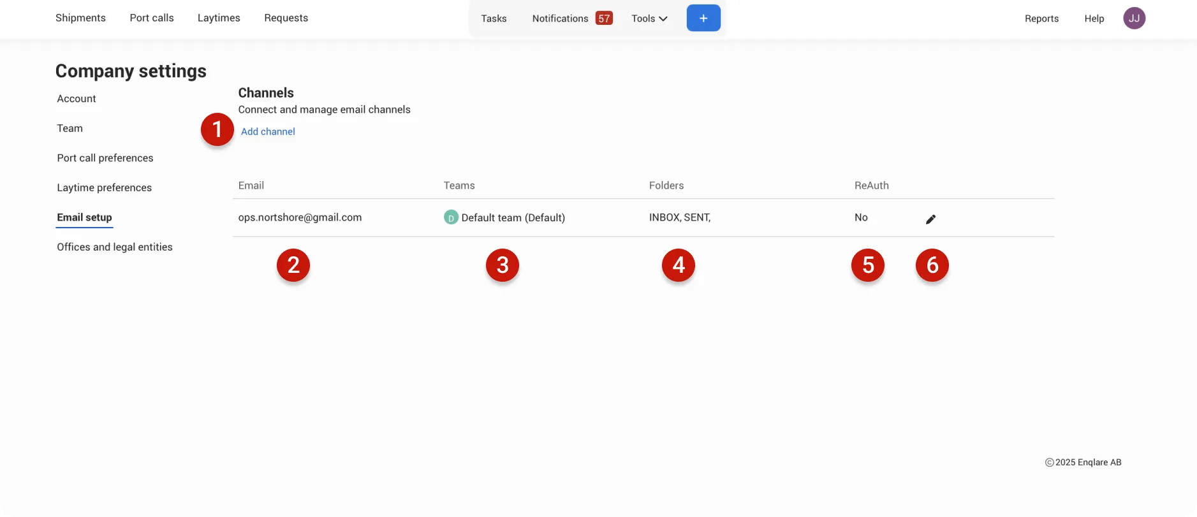Screen dimensions: 1197x517
Task: Click the Folders column header
Action: [x=666, y=186]
